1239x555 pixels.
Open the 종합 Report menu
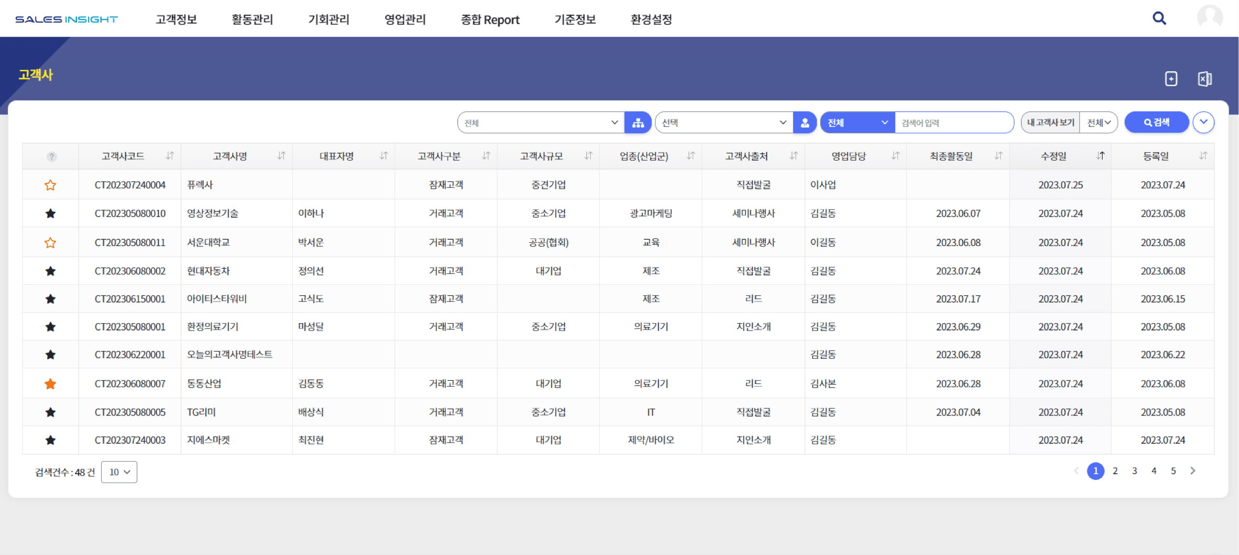490,19
